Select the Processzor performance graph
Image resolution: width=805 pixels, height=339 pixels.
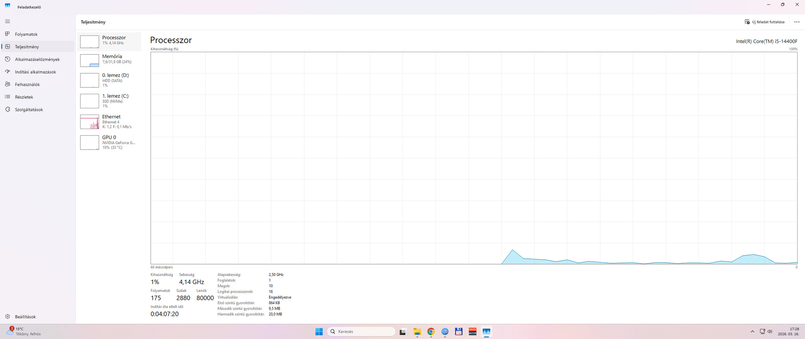tap(110, 42)
